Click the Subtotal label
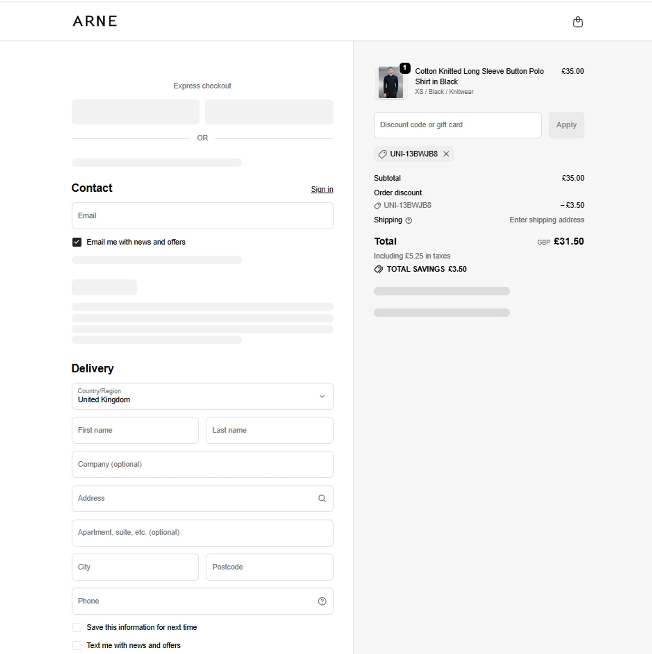This screenshot has width=652, height=654. point(387,178)
